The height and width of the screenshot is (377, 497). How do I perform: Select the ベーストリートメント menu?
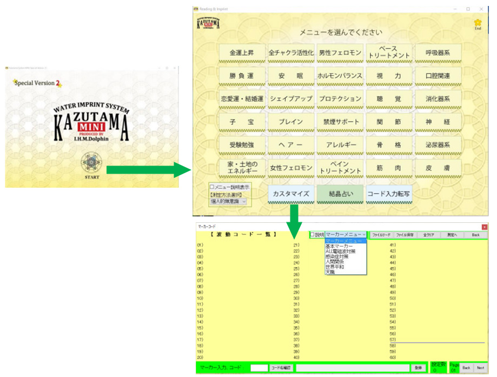[x=389, y=53]
